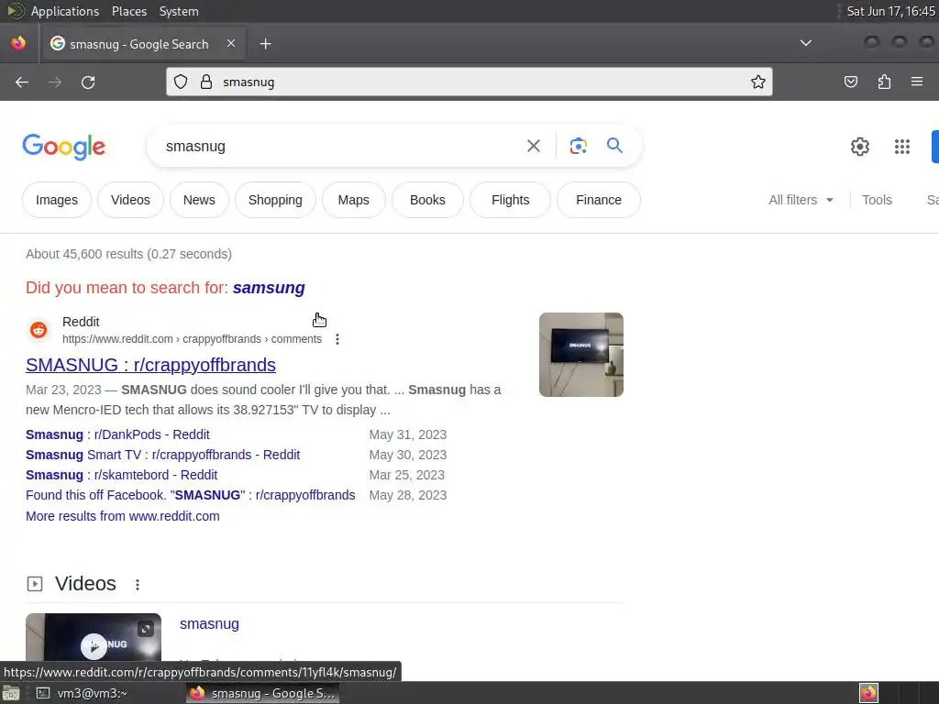
Task: Bookmark this page with the star icon
Action: pyautogui.click(x=758, y=82)
